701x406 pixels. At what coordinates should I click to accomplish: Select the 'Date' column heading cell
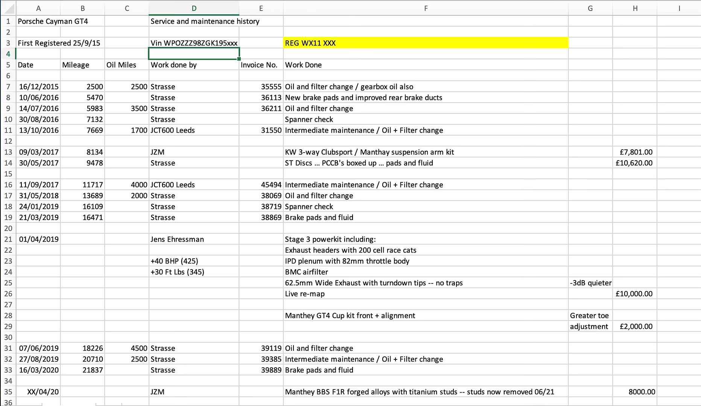tap(38, 65)
